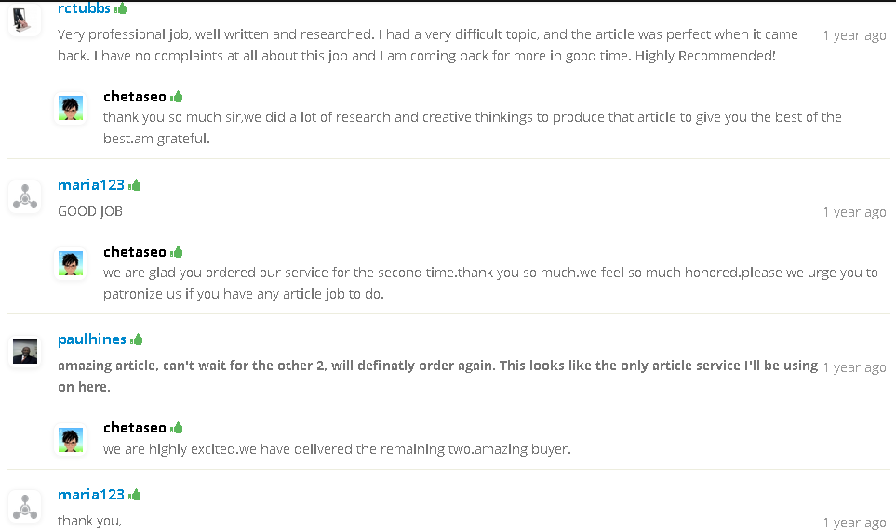Click maria123's avatar beside GOOD JOB review
The width and height of the screenshot is (896, 532).
click(x=25, y=197)
